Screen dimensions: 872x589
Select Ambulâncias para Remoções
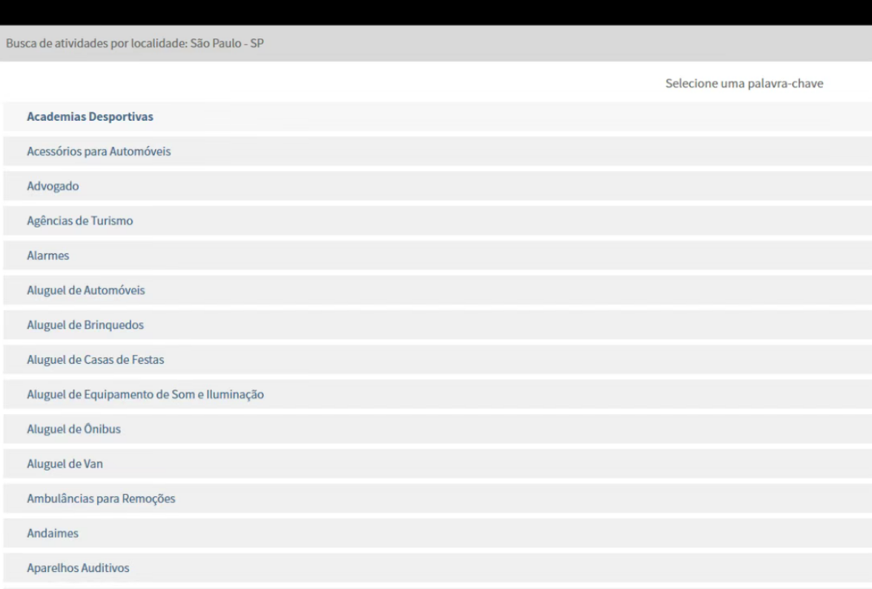coord(101,499)
